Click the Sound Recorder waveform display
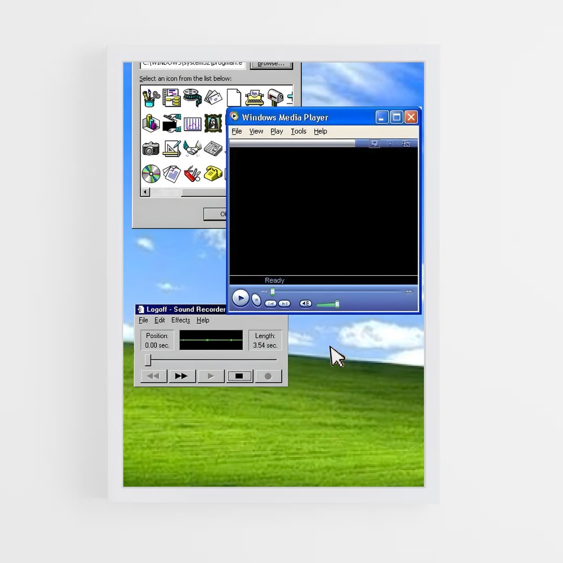 (211, 339)
